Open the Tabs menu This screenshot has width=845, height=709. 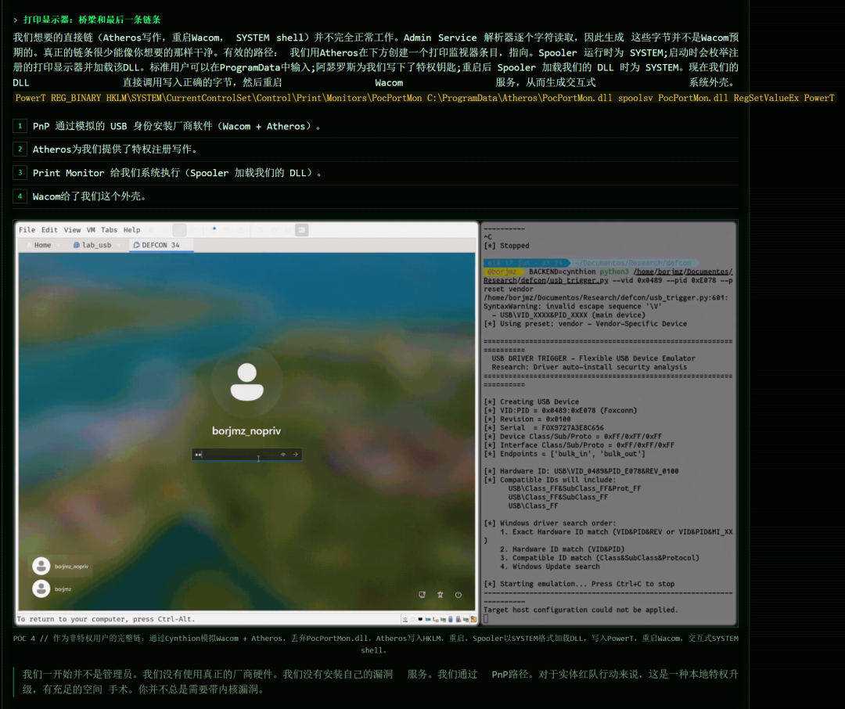(x=109, y=230)
